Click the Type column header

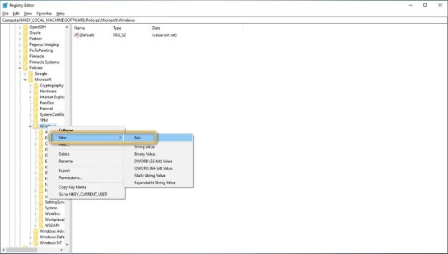(x=130, y=28)
